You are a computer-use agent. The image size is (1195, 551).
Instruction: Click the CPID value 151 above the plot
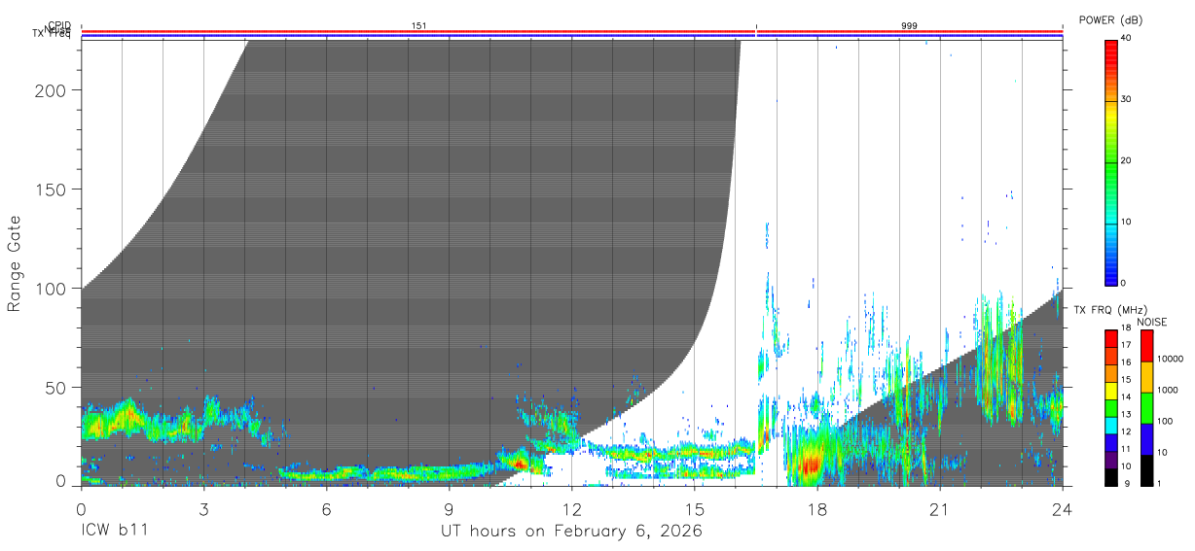pyautogui.click(x=419, y=26)
